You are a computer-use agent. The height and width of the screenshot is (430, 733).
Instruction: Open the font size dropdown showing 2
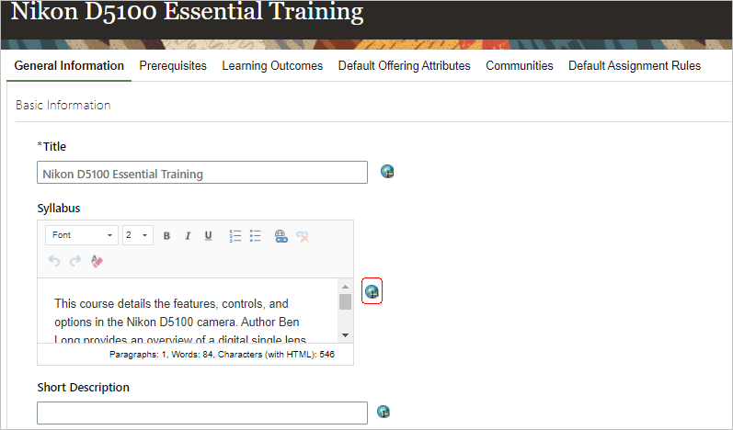138,235
